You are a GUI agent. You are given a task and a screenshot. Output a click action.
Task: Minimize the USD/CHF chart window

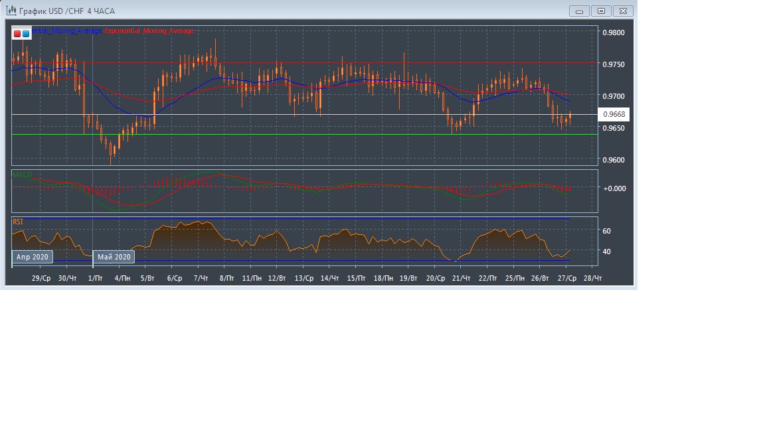point(580,11)
